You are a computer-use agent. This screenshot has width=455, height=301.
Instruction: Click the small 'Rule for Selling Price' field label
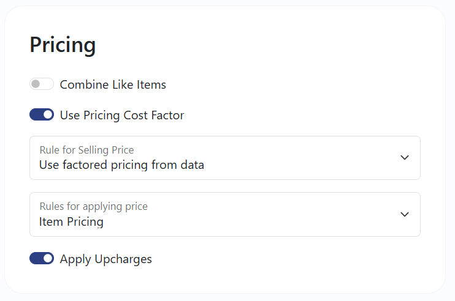(x=86, y=150)
